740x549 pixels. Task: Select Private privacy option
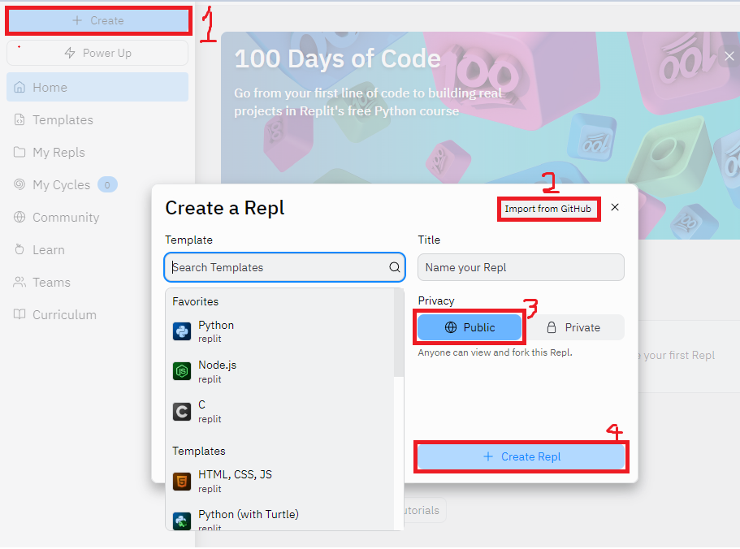(x=573, y=327)
